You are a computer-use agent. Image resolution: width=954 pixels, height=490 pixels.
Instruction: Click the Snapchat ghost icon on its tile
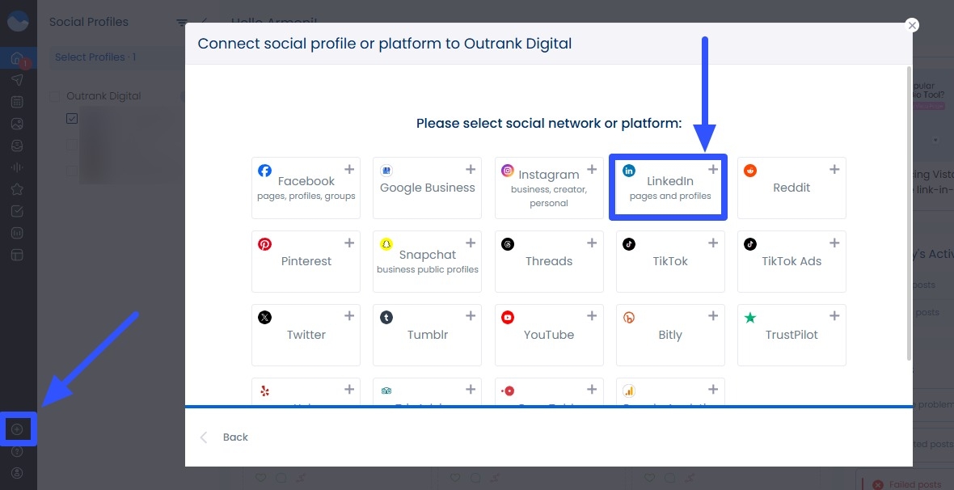pos(386,243)
